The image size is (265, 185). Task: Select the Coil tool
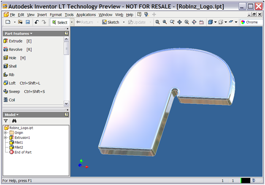[9, 100]
